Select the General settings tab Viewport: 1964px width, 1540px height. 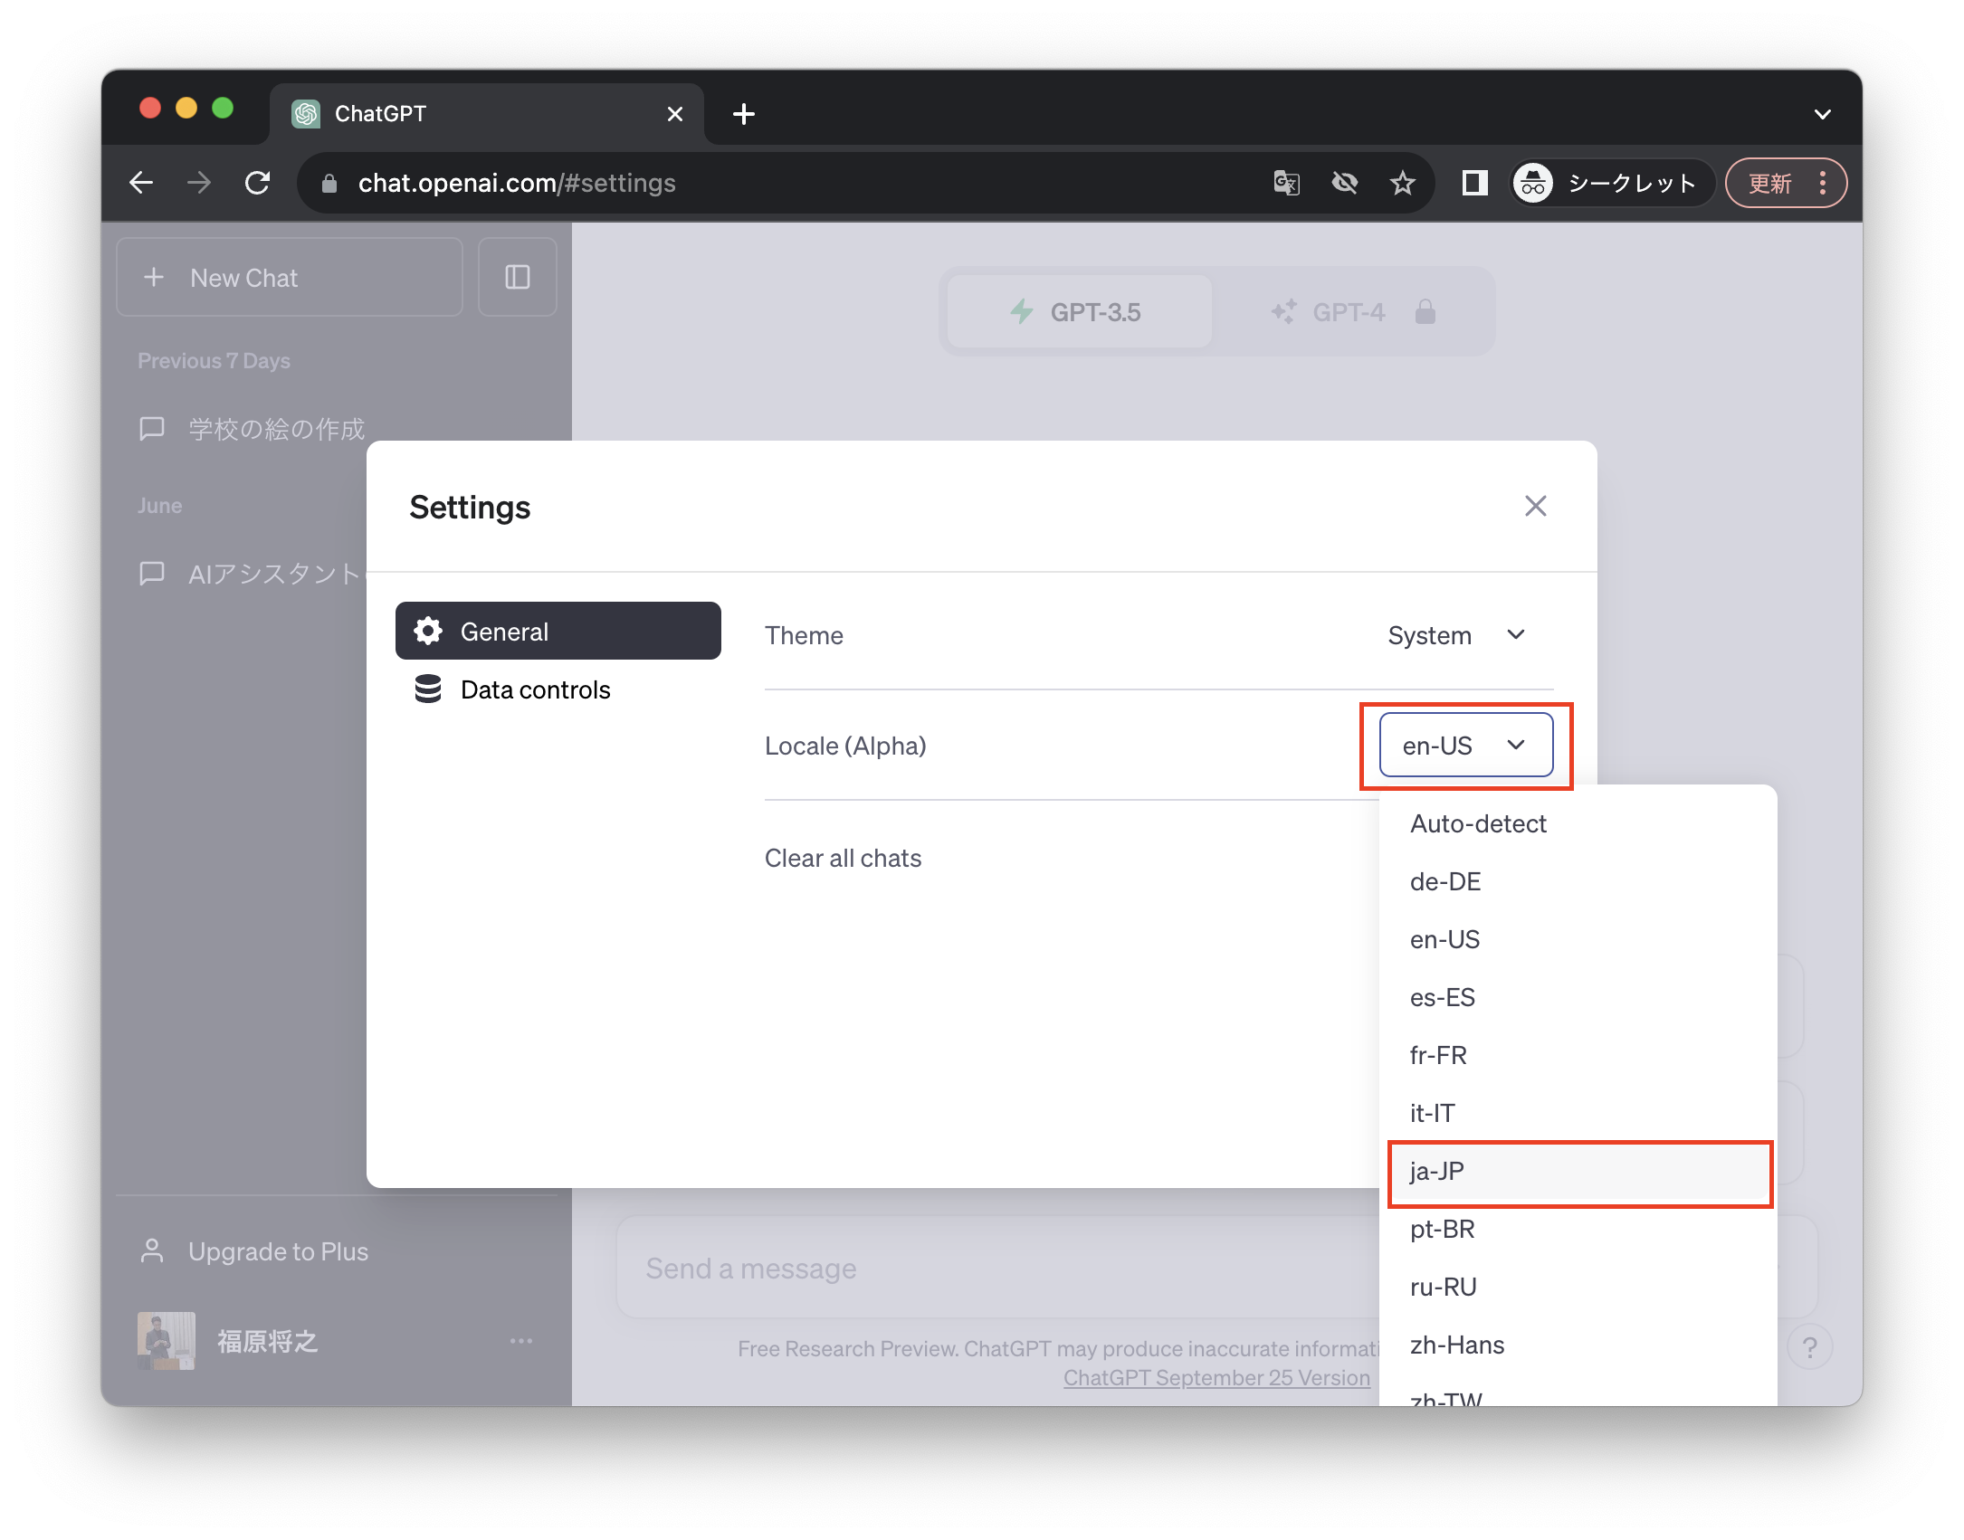[x=558, y=631]
